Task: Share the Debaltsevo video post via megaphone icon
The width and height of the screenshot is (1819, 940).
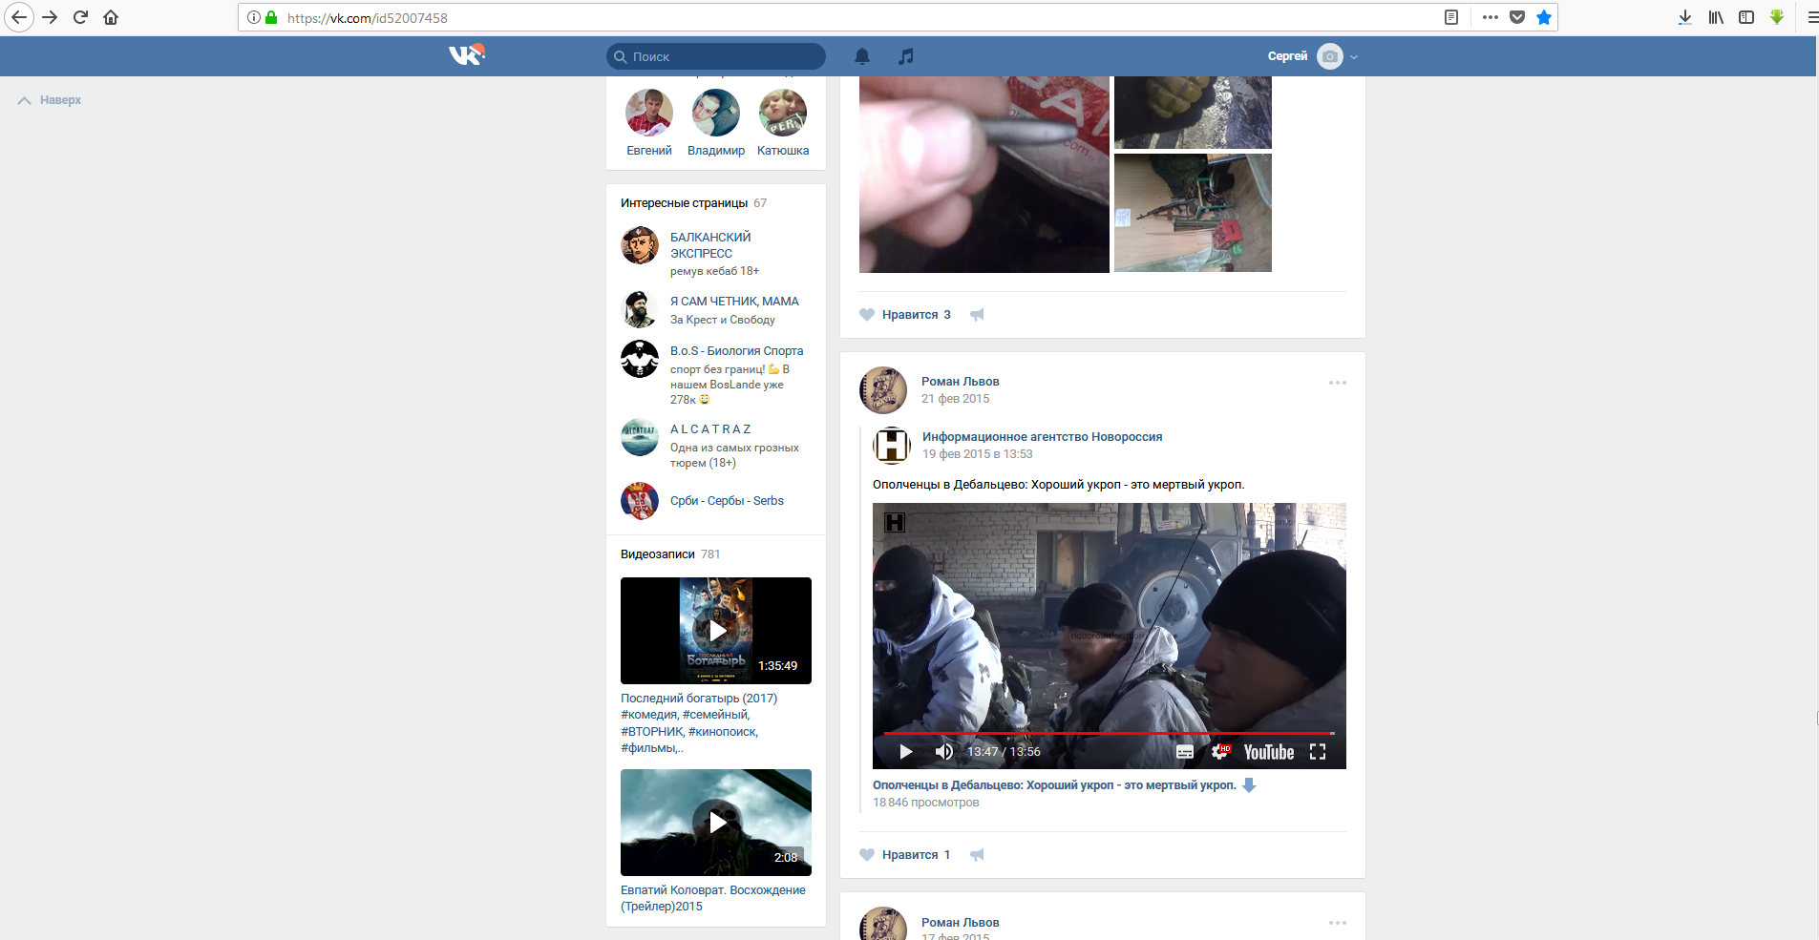Action: click(x=977, y=855)
